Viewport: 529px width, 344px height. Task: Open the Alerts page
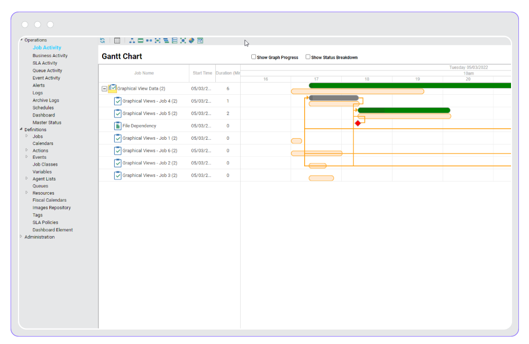coord(39,85)
